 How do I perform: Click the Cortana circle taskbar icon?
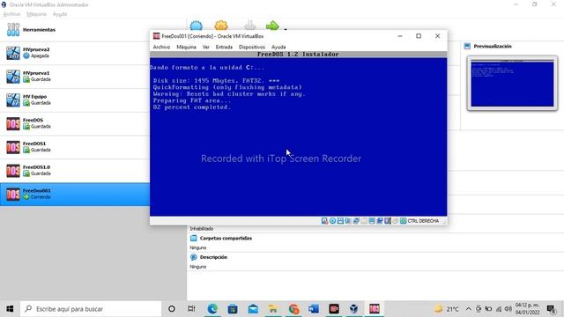172,309
